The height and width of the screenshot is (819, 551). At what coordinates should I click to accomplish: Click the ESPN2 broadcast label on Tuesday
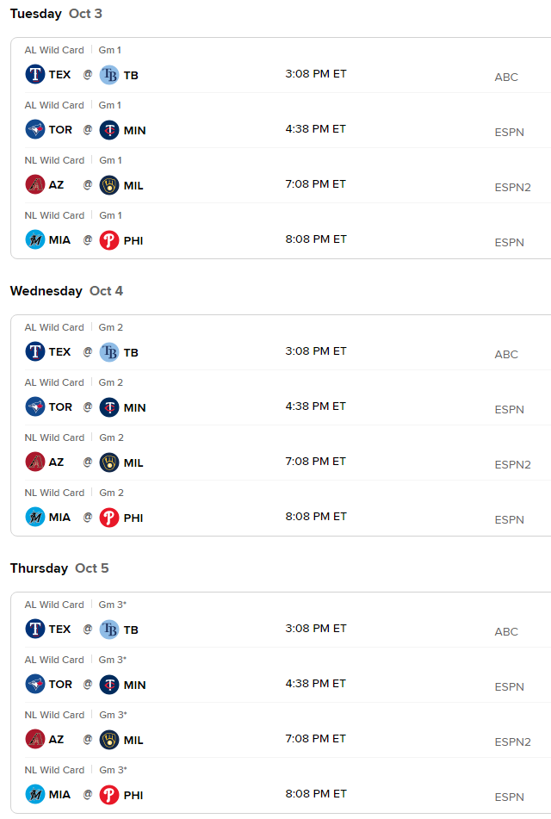(x=512, y=187)
